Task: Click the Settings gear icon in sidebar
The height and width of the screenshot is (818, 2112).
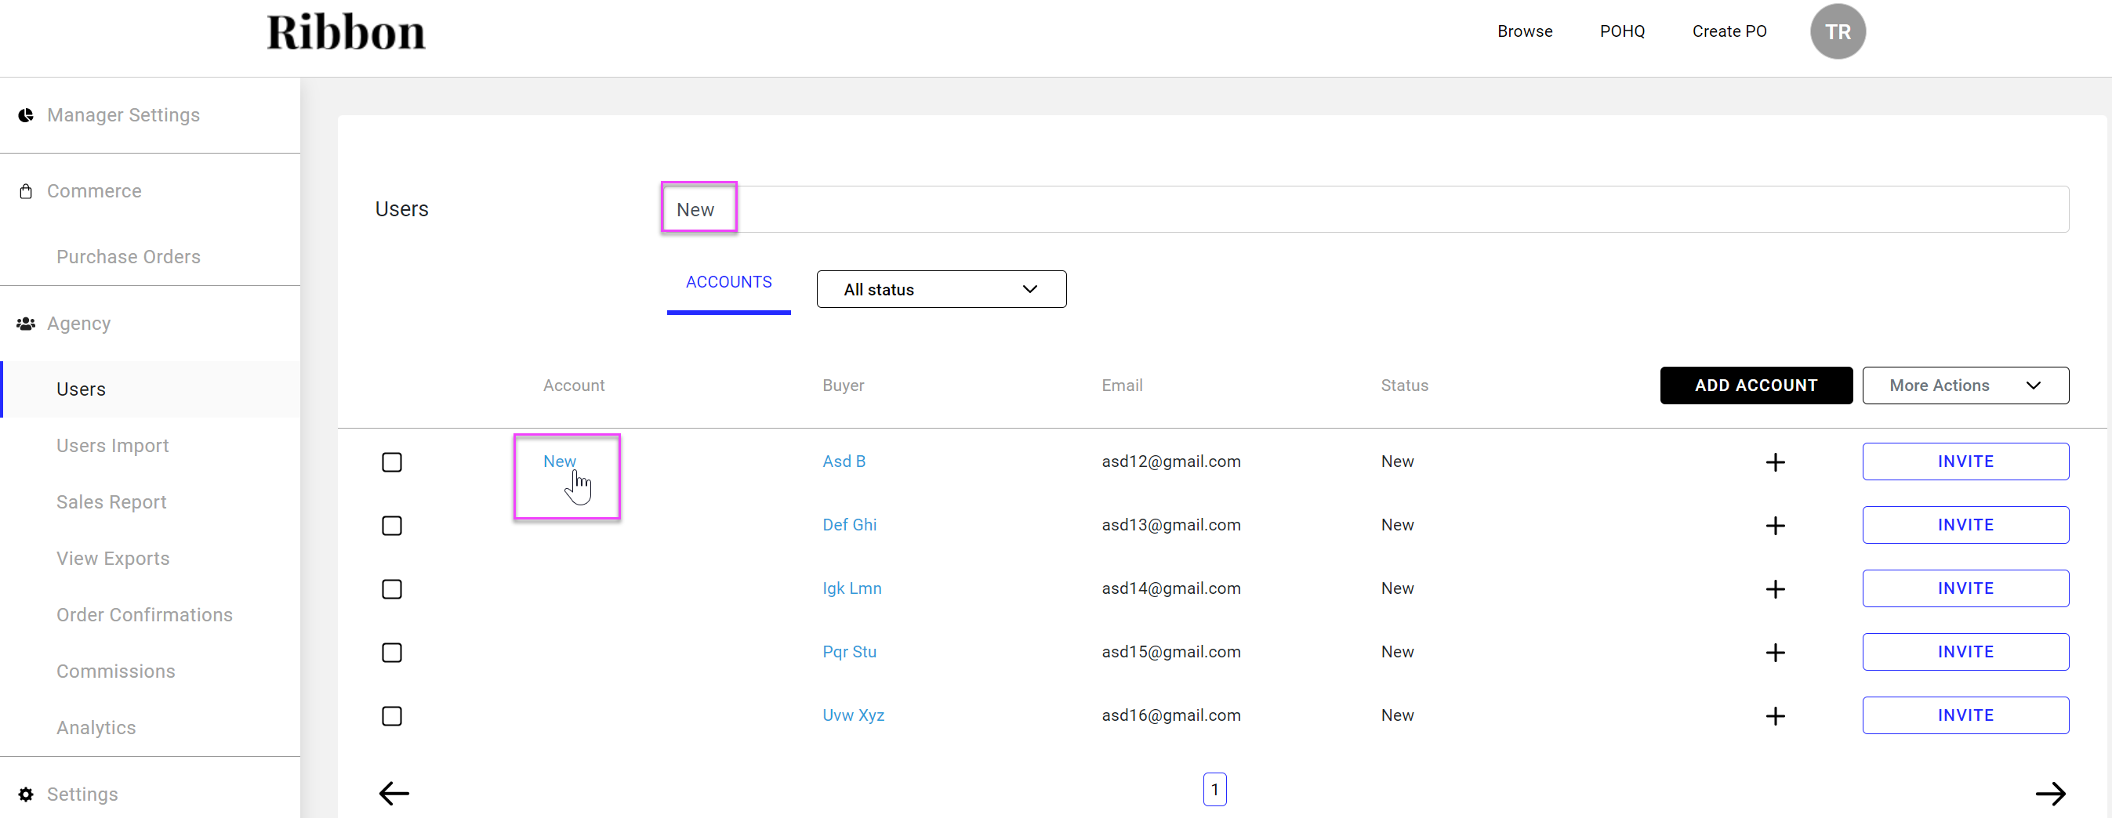Action: click(x=26, y=794)
